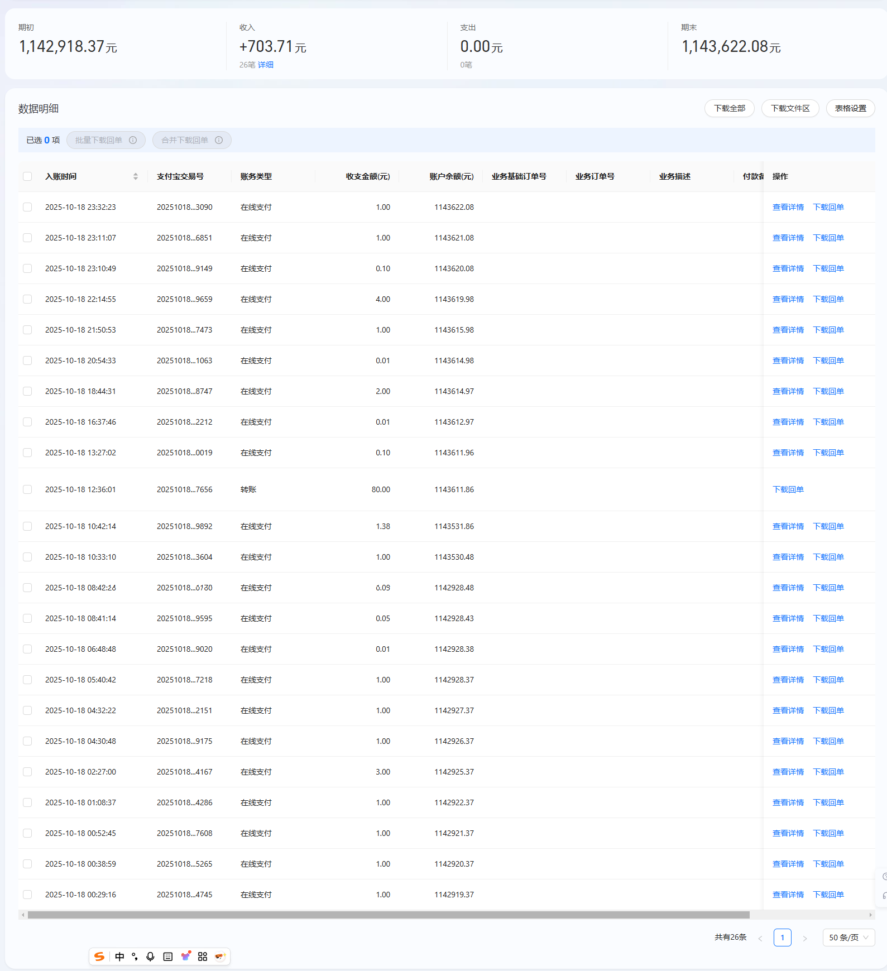Image resolution: width=887 pixels, height=971 pixels.
Task: Click page number 1 in pagination
Action: tap(782, 938)
